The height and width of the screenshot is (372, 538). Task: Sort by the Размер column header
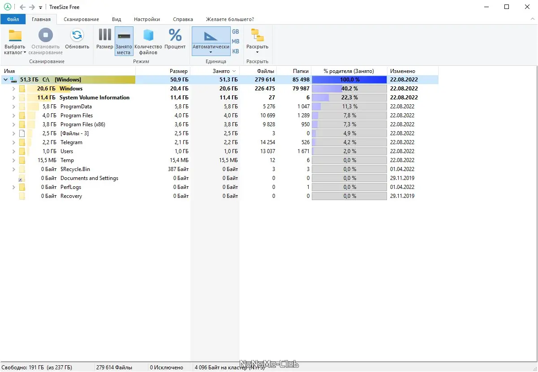pyautogui.click(x=163, y=71)
